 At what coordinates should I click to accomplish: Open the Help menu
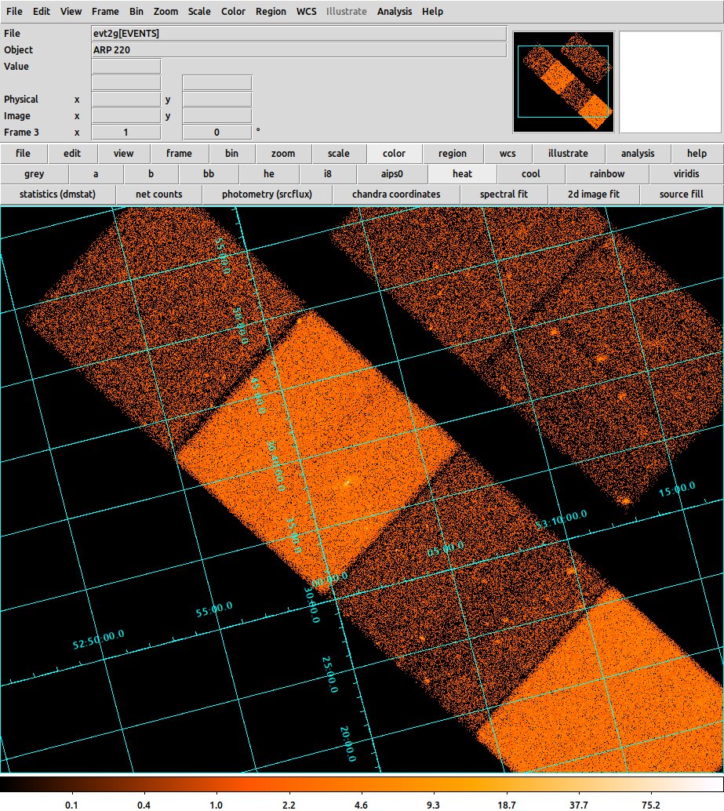[432, 12]
